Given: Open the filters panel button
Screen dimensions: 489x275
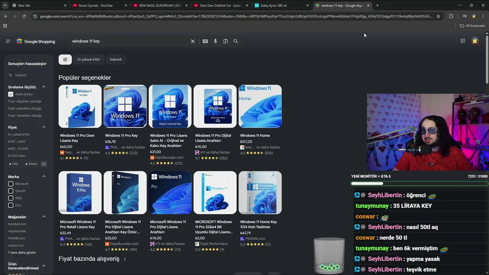Looking at the screenshot, I should click(x=65, y=60).
